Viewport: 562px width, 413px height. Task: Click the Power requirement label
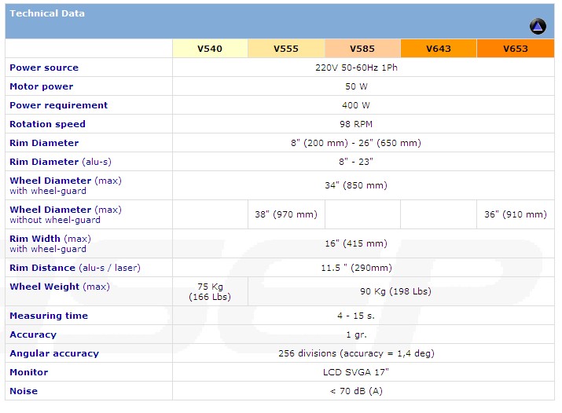tap(58, 105)
